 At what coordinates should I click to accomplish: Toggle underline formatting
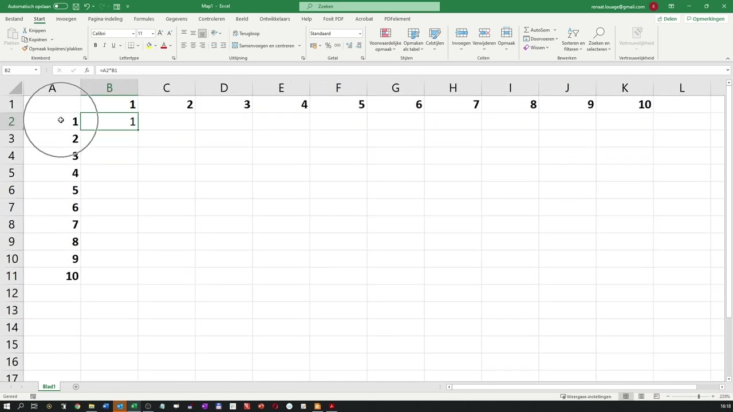(113, 45)
